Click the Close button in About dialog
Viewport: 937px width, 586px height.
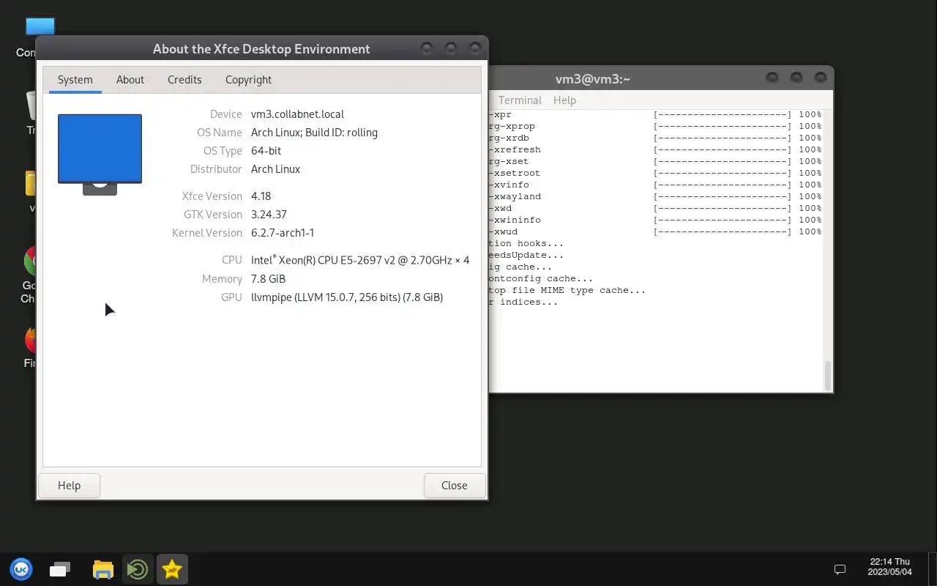pos(455,486)
